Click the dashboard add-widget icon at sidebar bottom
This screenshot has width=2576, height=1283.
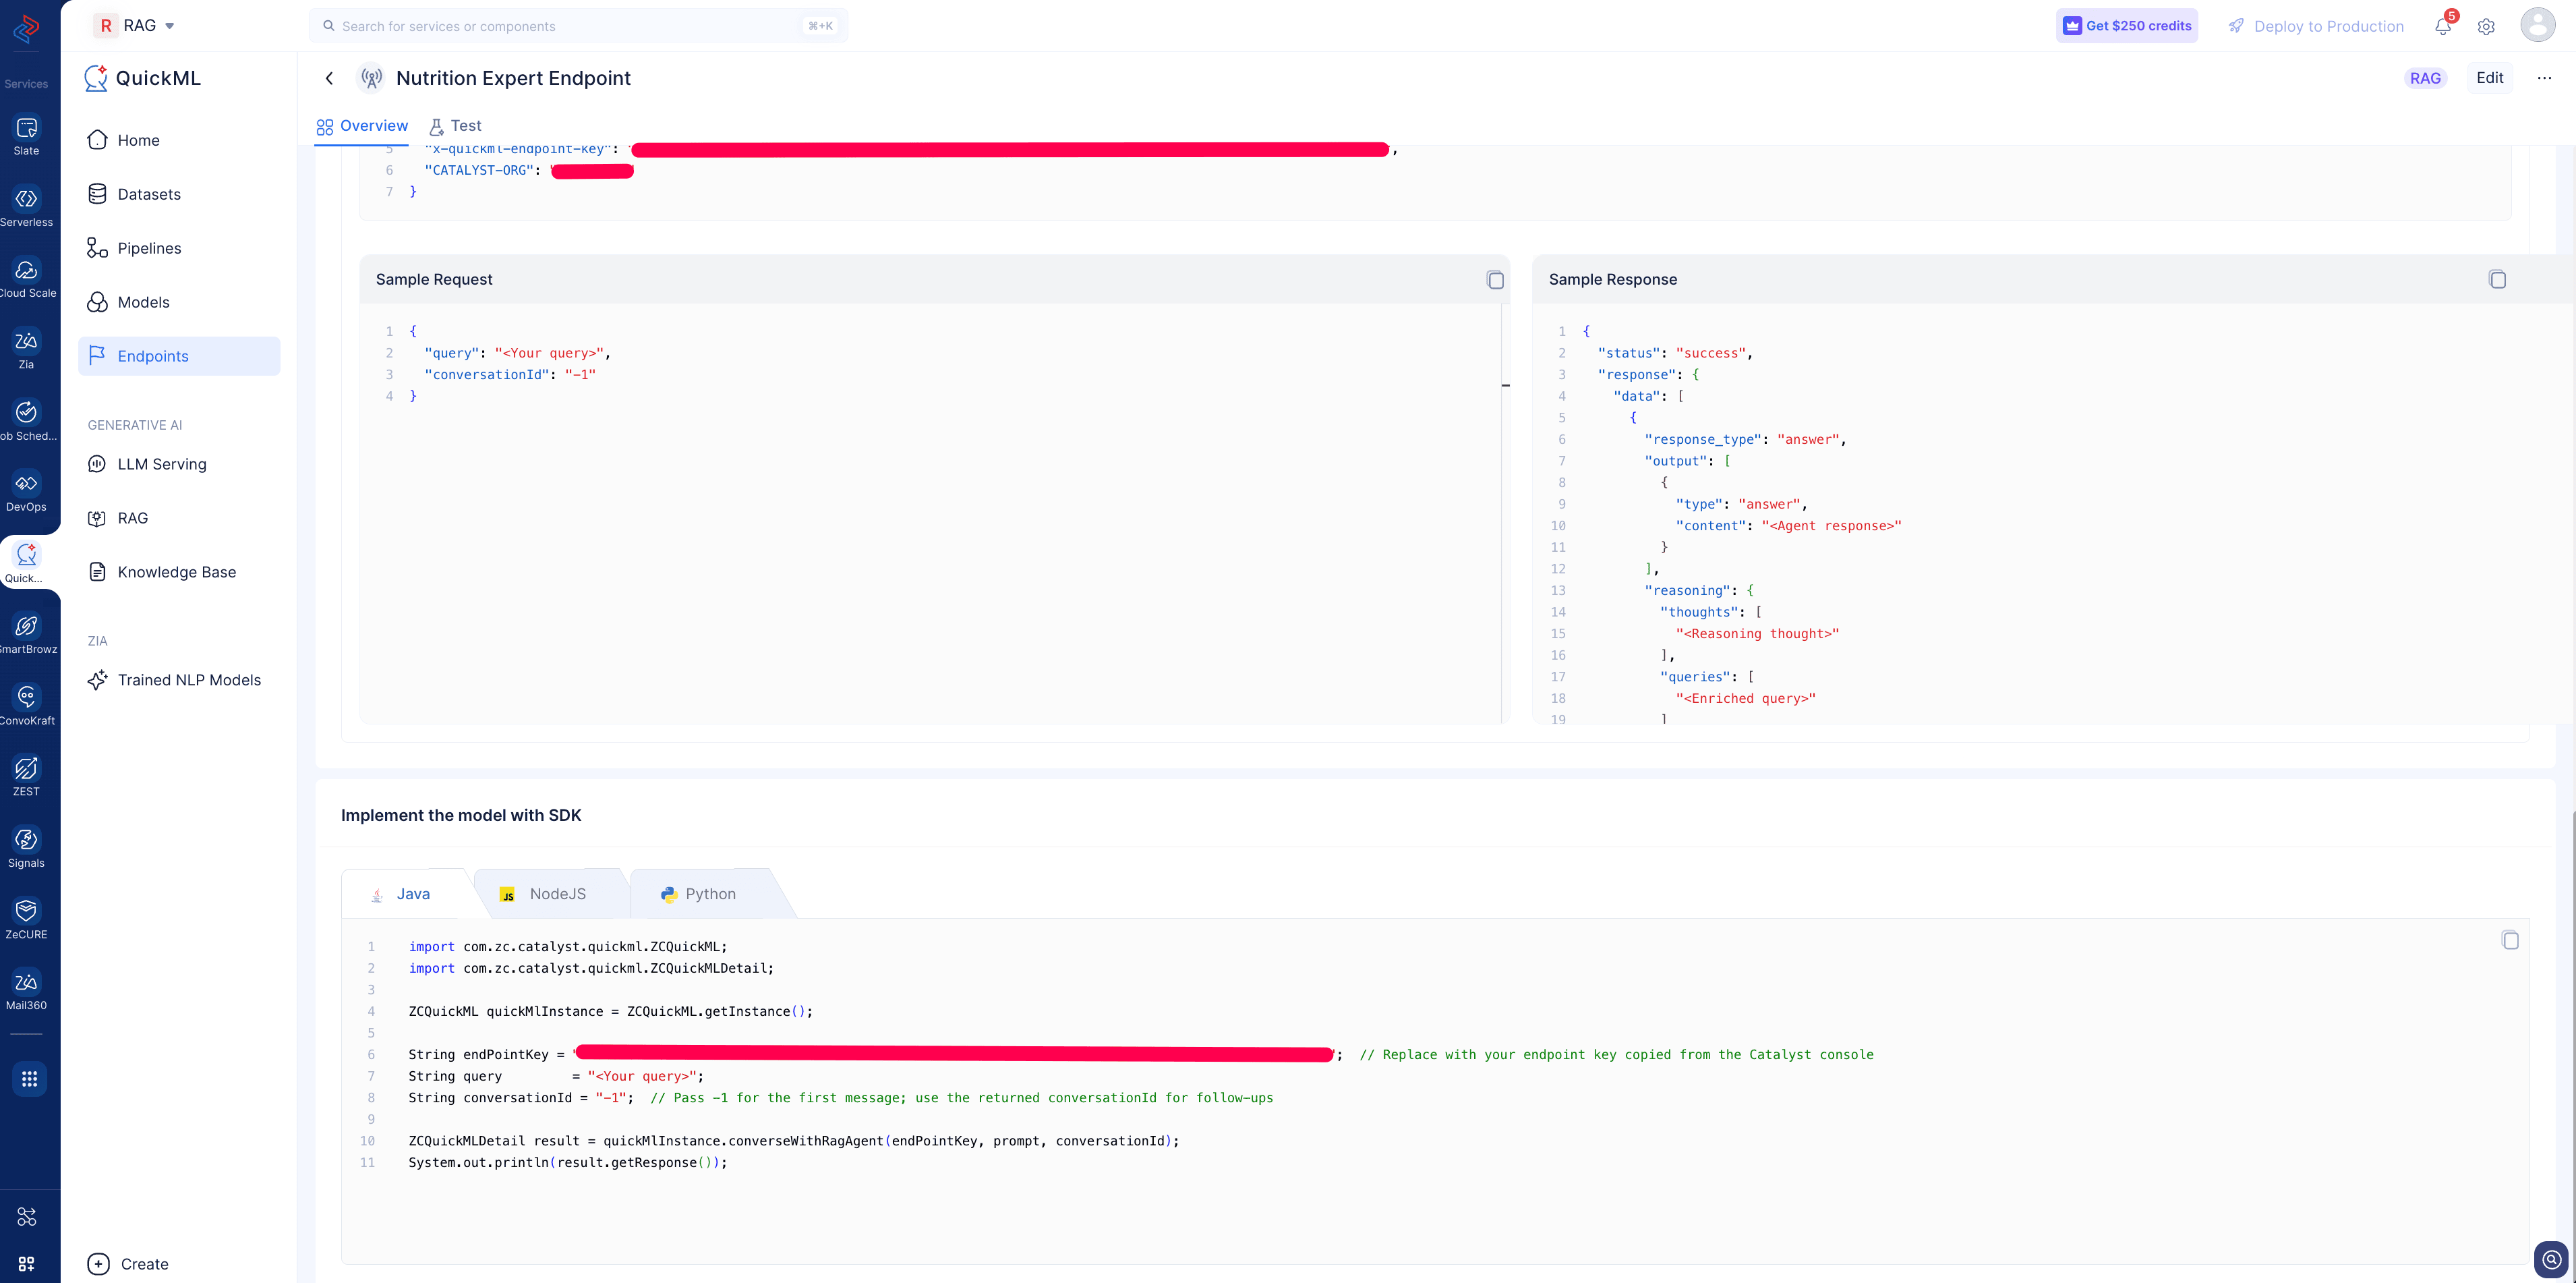(x=27, y=1264)
